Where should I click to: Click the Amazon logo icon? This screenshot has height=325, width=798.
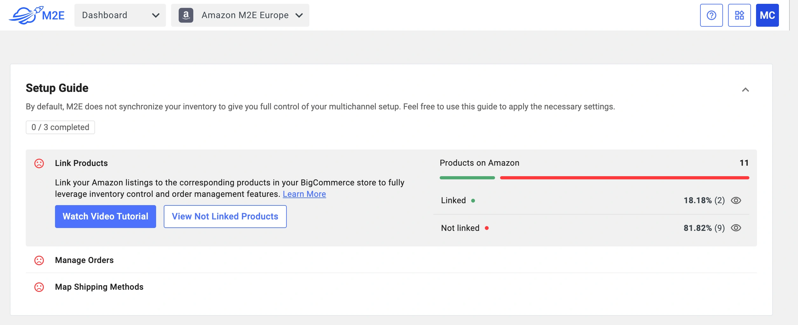pos(186,15)
